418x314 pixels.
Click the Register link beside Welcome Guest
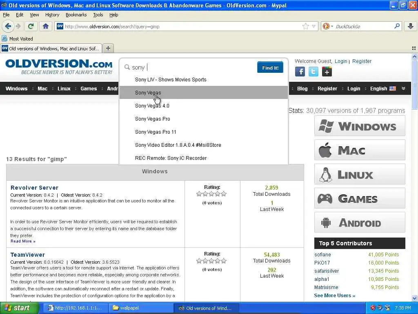click(x=362, y=61)
